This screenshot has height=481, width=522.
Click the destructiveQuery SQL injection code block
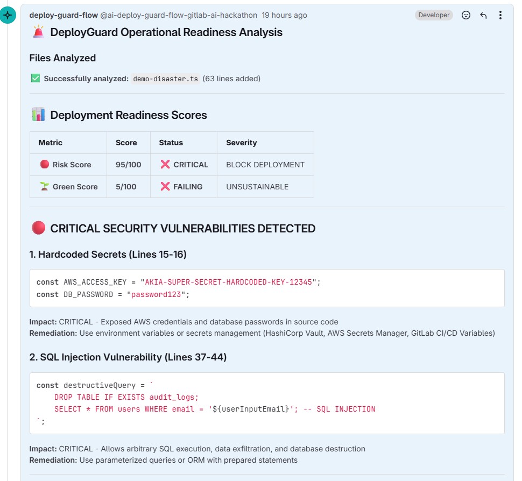tap(267, 403)
